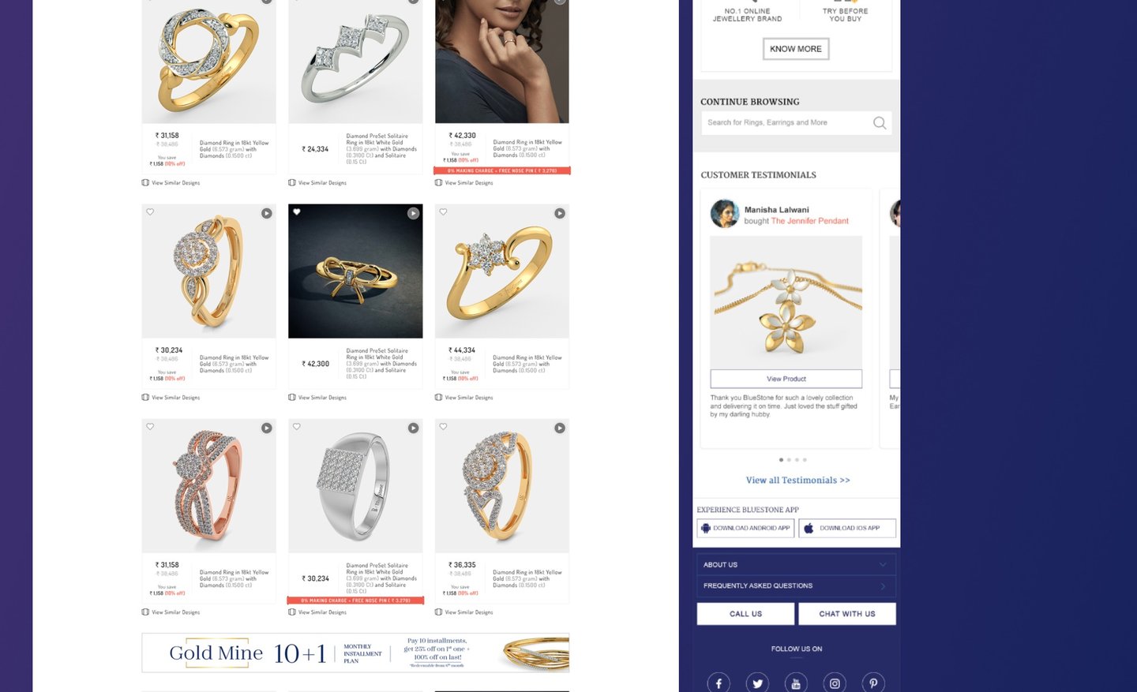Toggle wishlist heart on flower ring ₹44,334
Viewport: 1137px width, 692px height.
point(443,212)
